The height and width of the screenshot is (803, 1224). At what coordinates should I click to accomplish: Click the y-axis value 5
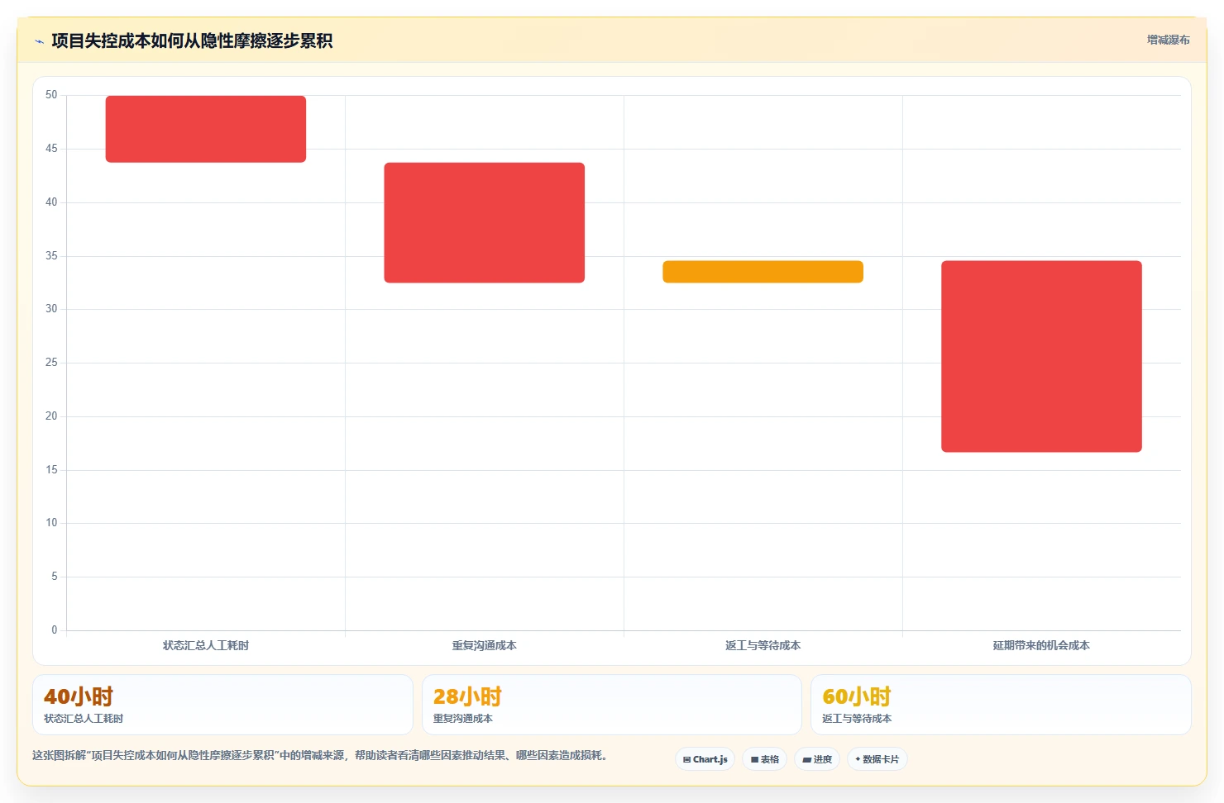[x=55, y=577]
